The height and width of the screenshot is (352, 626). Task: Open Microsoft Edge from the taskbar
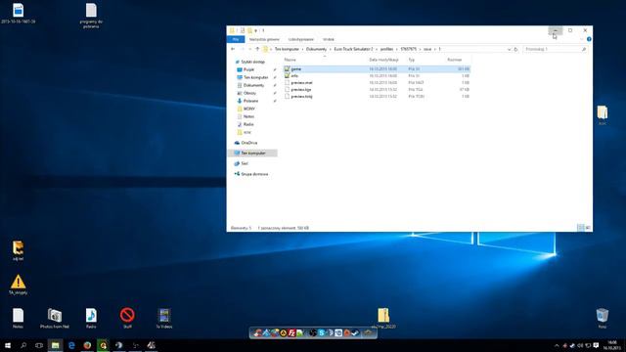pyautogui.click(x=71, y=345)
